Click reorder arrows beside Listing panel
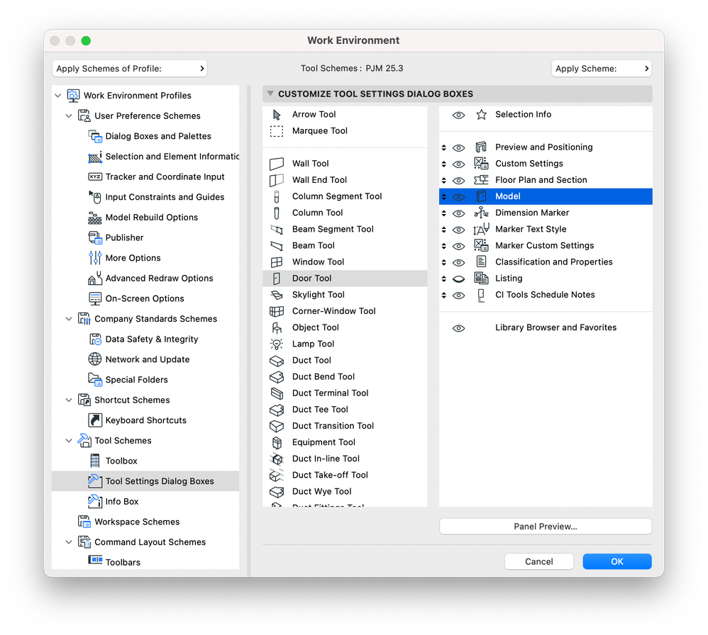The image size is (708, 635). [444, 279]
